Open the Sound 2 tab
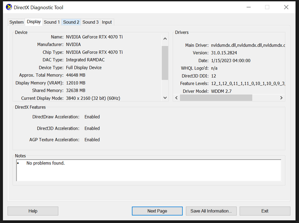This screenshot has height=223, width=299. pos(71,22)
